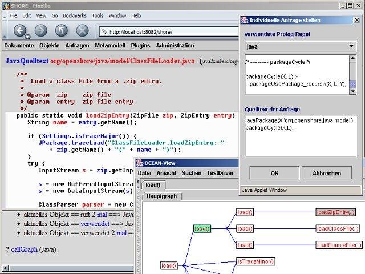Screen dimensions: 365x274
Task: Click 'mal' link in 'ruft 2 mal' row
Action: pos(102,215)
